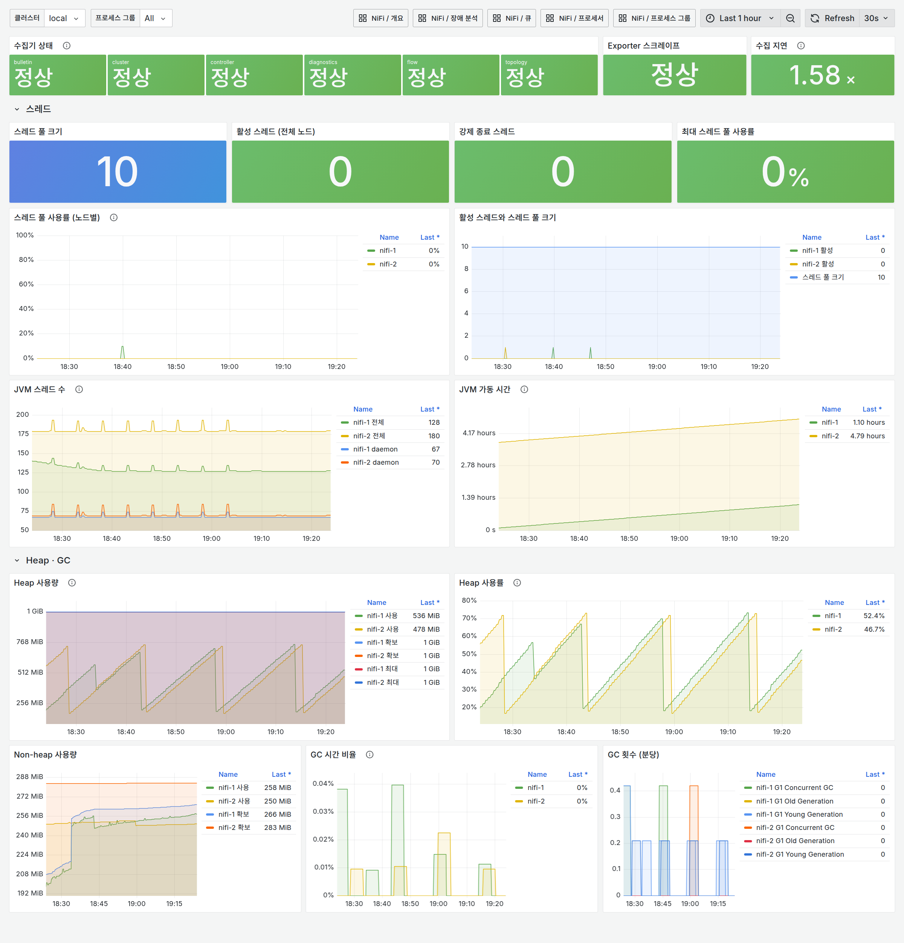Sort 스레드 풀 사용률 legend by Last *
This screenshot has width=904, height=943.
pyautogui.click(x=430, y=237)
